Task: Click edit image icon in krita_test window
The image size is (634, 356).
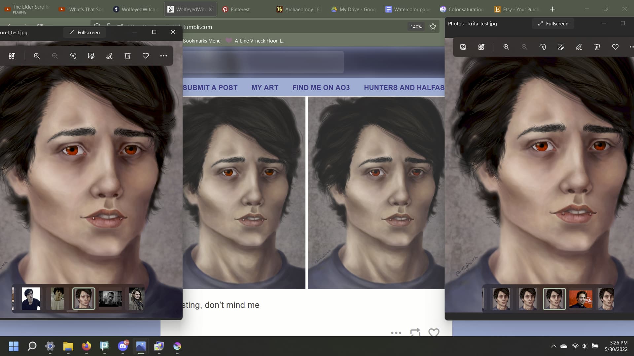Action: tap(561, 47)
